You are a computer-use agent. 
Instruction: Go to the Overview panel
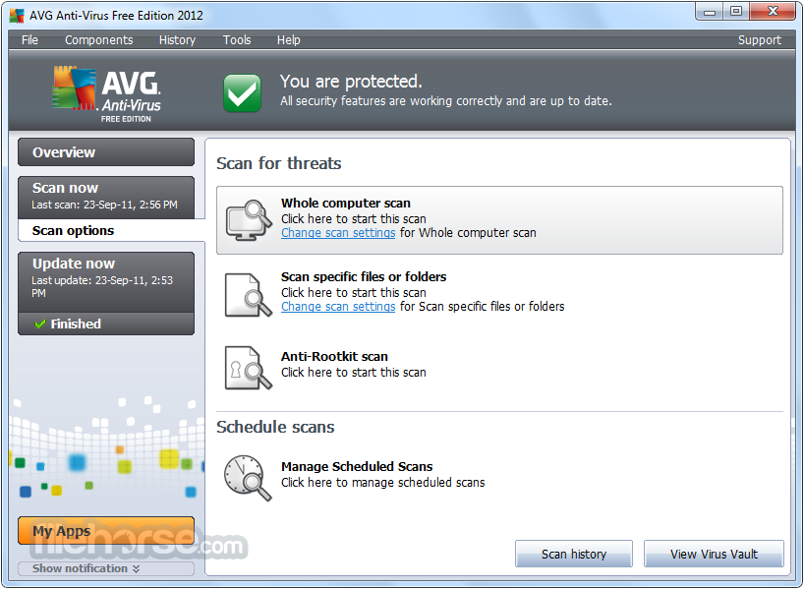point(106,152)
